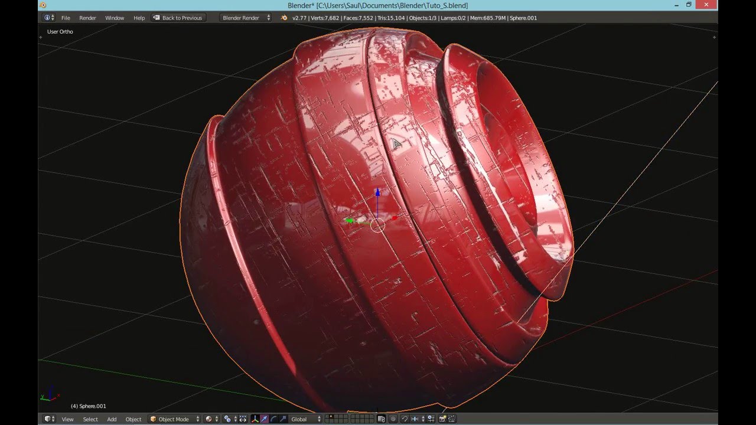Open the Object Mode dropdown
Screen dimensions: 756x425
(174, 419)
